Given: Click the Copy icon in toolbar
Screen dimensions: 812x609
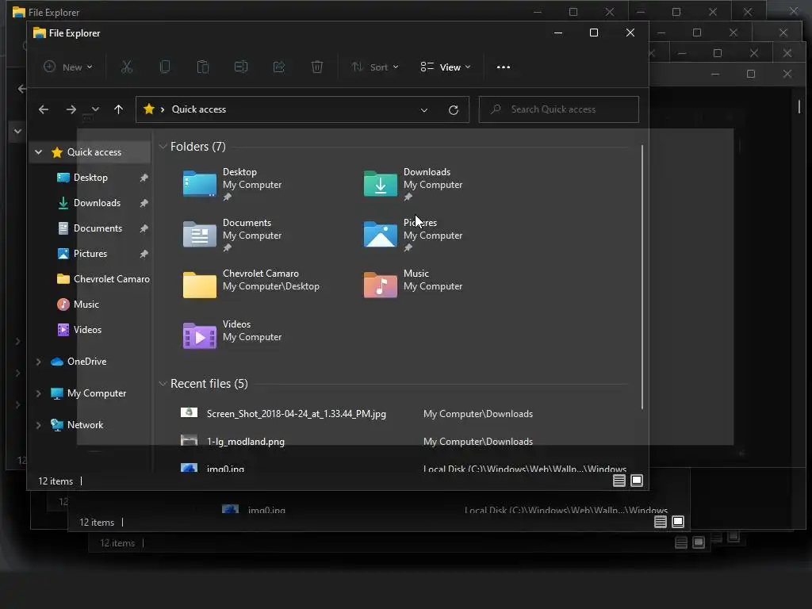Looking at the screenshot, I should [165, 67].
